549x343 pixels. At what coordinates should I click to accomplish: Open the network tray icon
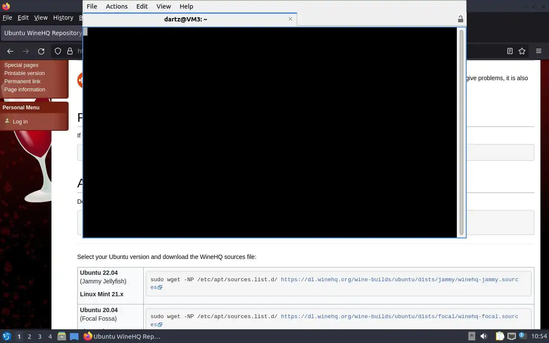tap(511, 337)
